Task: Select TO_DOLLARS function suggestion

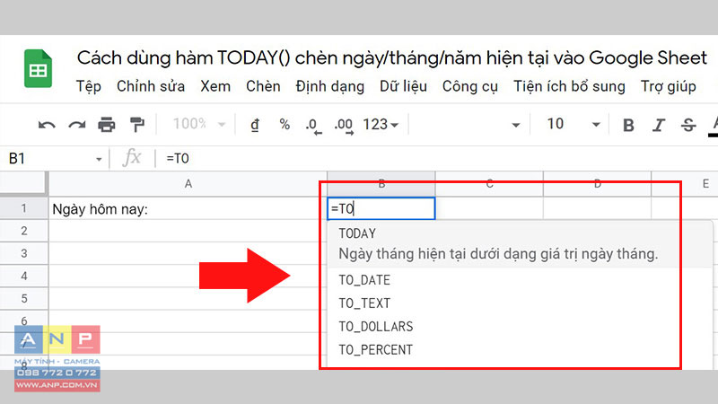Action: coord(521,327)
